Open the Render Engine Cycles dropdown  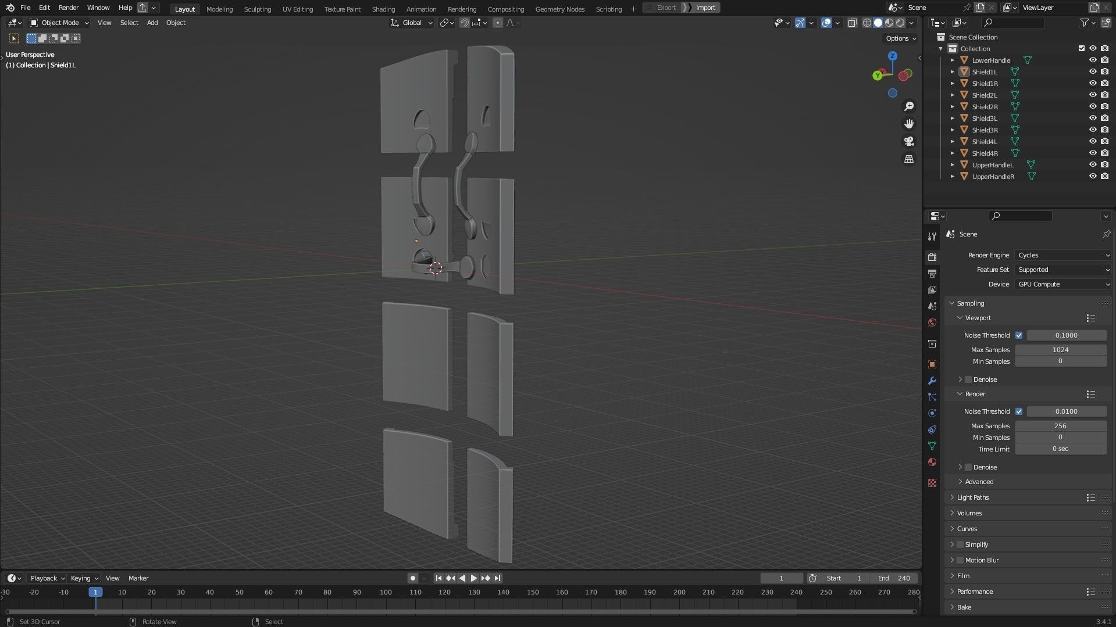pos(1063,255)
